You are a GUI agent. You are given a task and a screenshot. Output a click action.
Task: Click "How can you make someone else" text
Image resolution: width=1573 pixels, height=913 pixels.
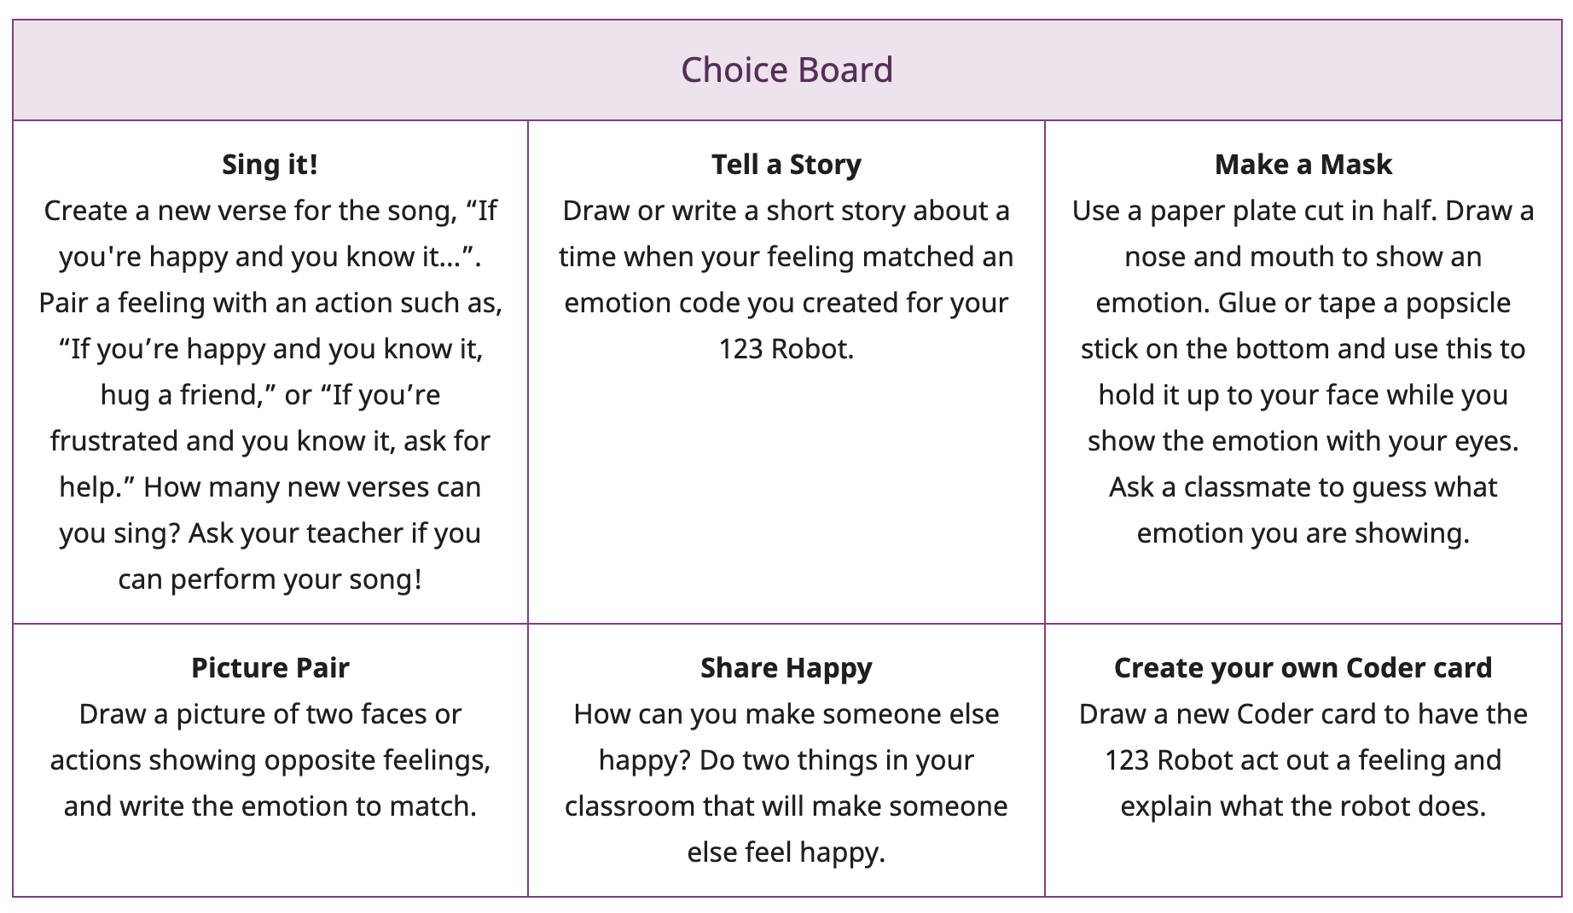click(x=786, y=714)
